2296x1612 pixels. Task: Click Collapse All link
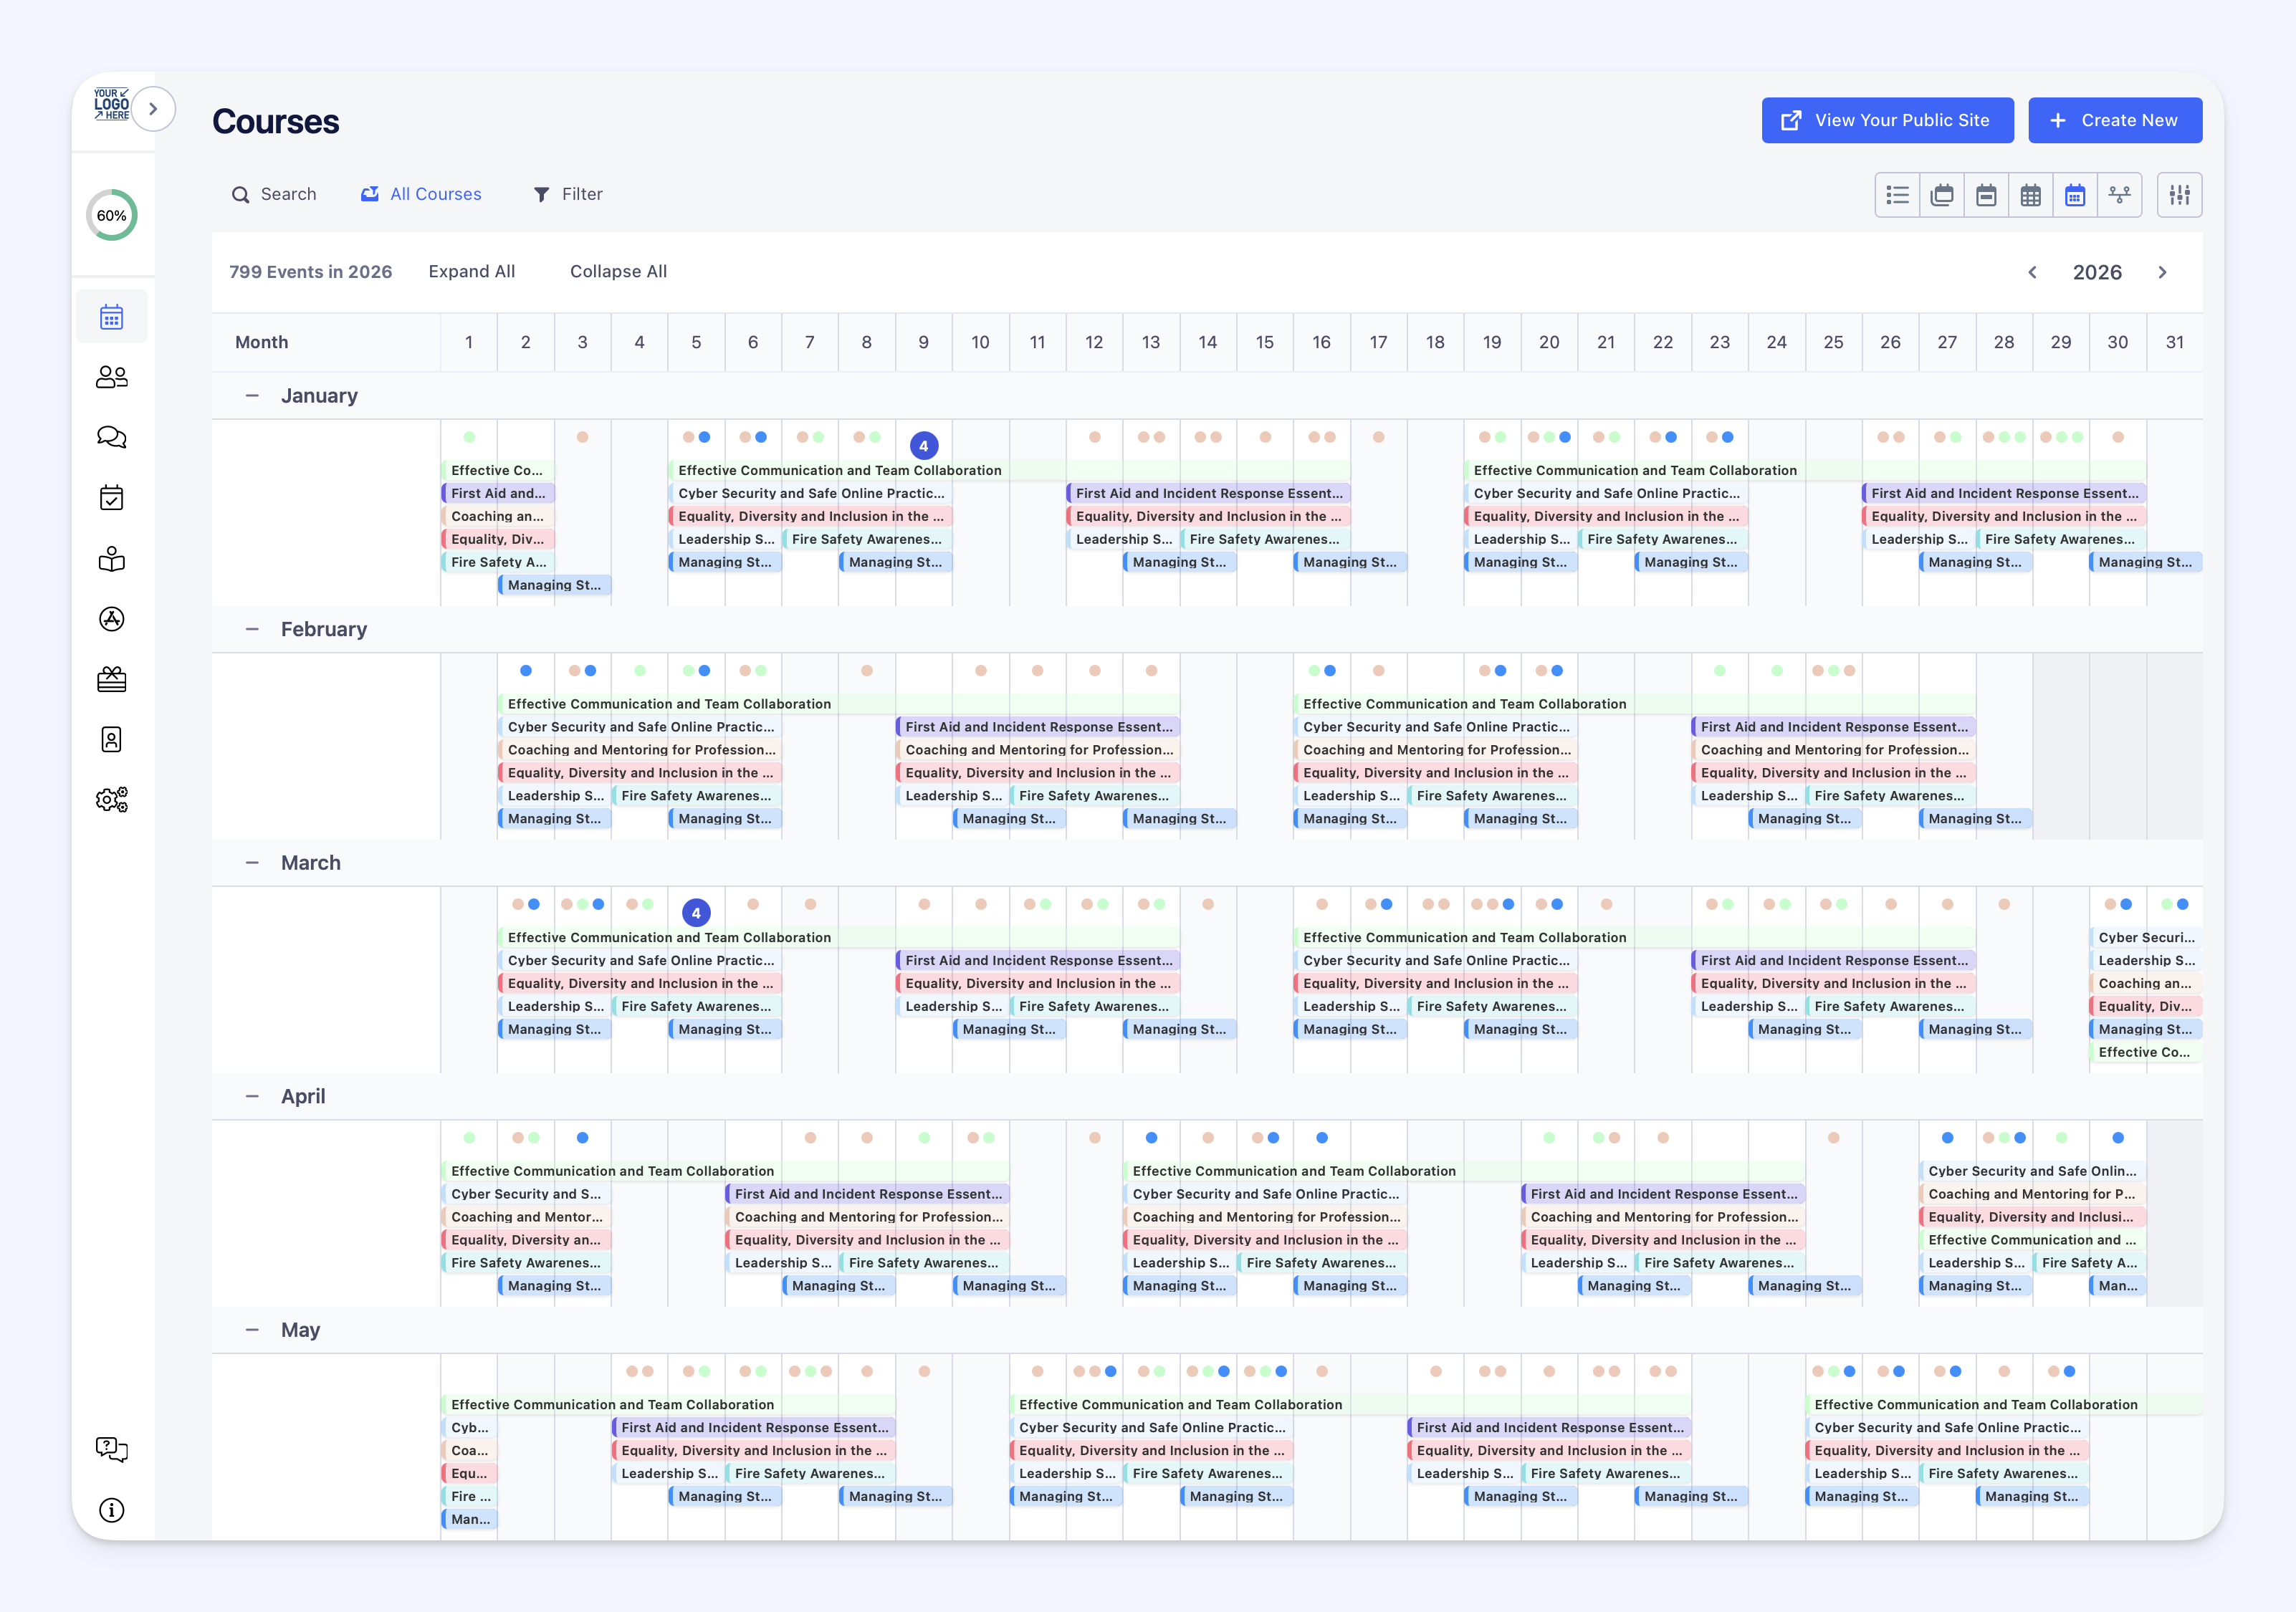click(x=618, y=272)
